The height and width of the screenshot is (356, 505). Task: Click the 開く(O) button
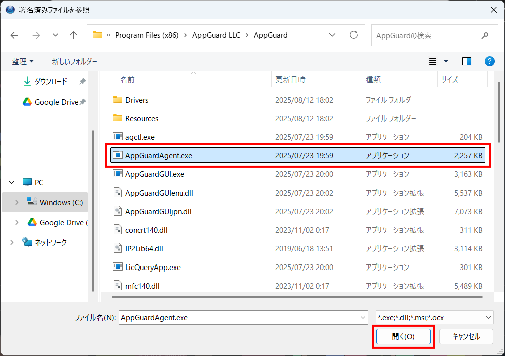click(x=403, y=336)
